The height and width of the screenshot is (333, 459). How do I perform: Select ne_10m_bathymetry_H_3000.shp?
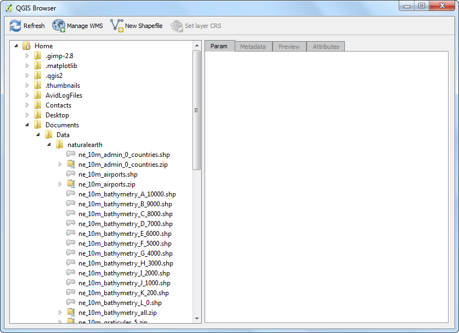point(126,263)
